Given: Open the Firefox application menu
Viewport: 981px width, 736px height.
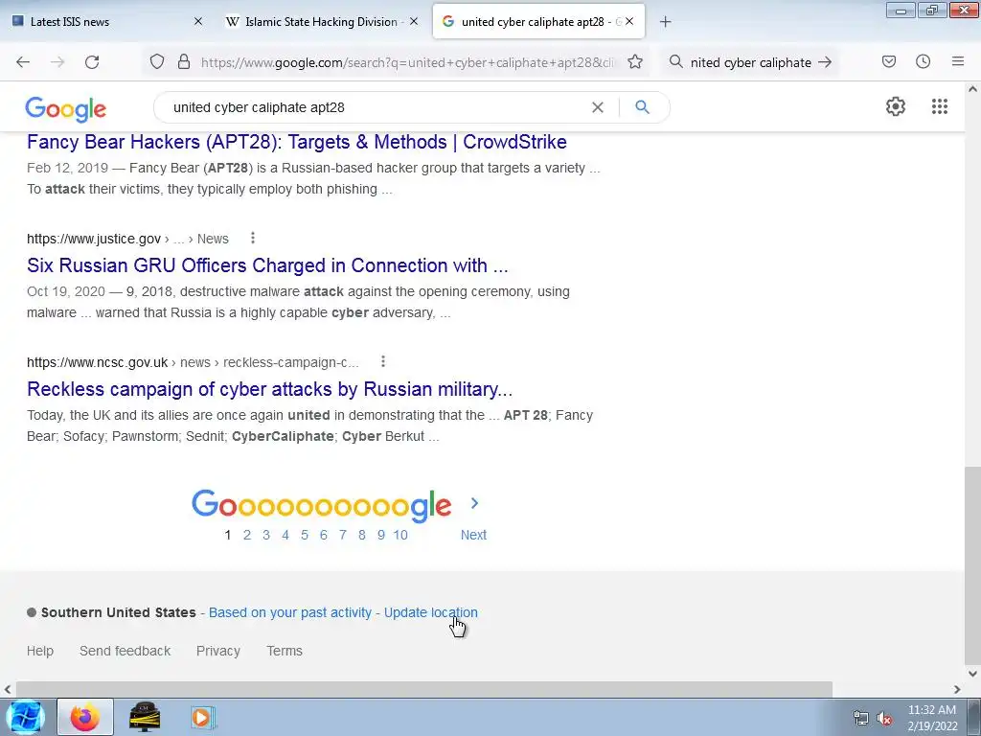Looking at the screenshot, I should click(x=957, y=61).
